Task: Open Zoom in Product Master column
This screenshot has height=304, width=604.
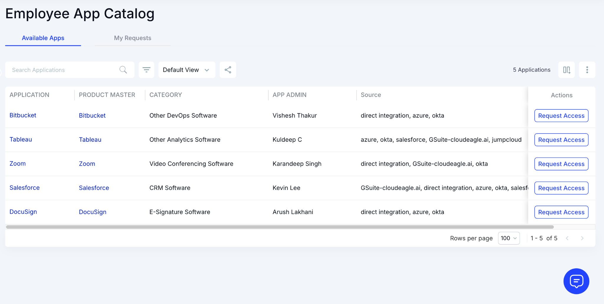Action: pyautogui.click(x=87, y=164)
